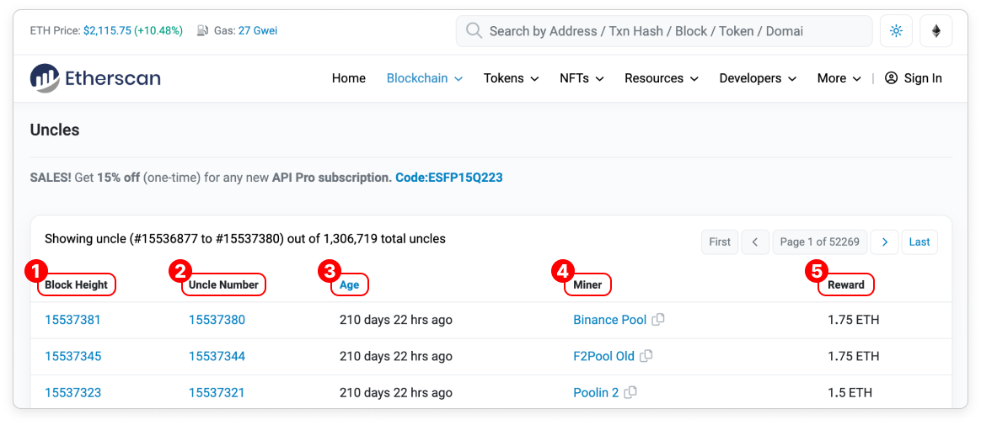Toggle the Age column date format
981x425 pixels.
tap(350, 284)
